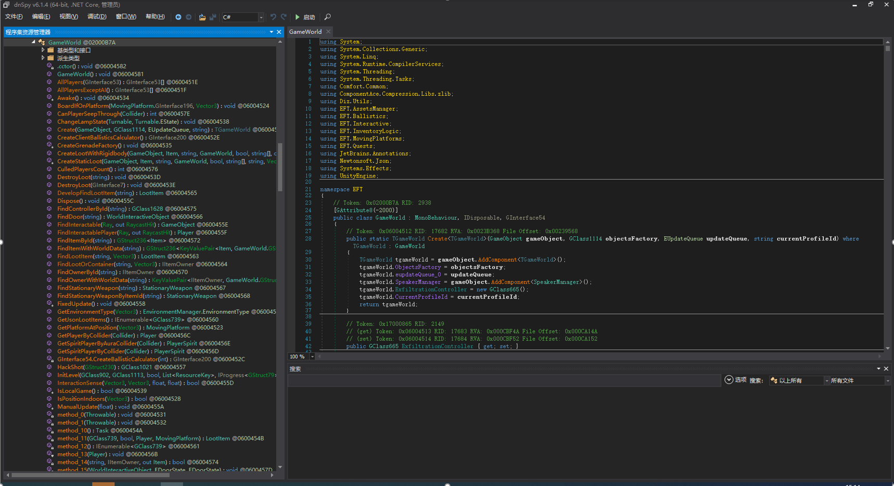Open search with the magnifier icon

[328, 17]
